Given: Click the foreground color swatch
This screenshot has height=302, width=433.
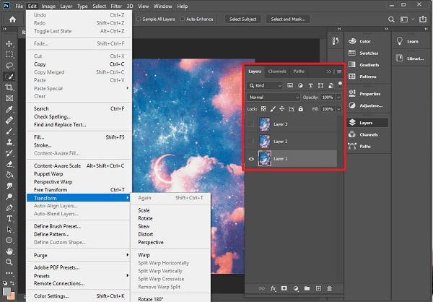Looking at the screenshot, I should coord(6,291).
